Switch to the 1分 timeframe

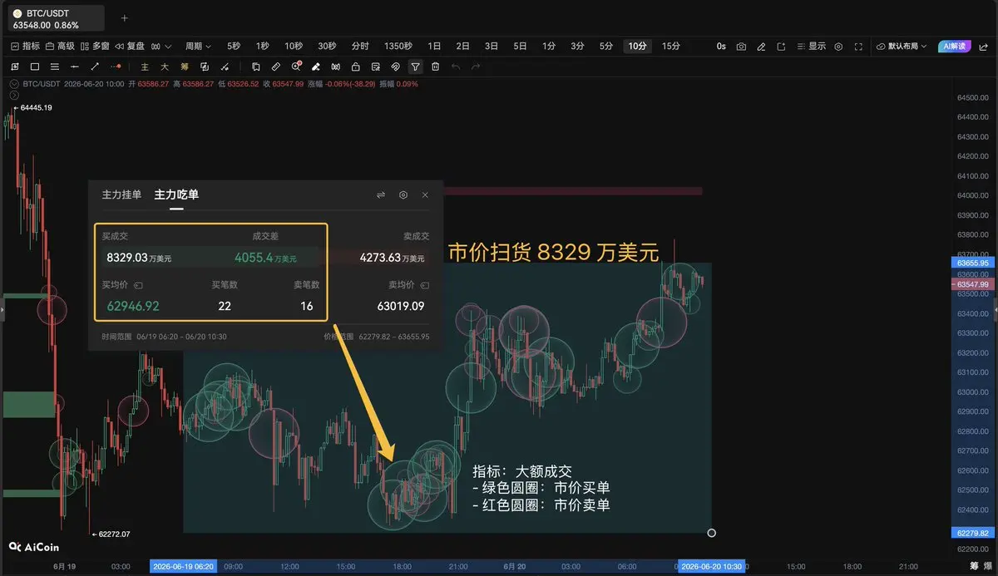pos(549,47)
